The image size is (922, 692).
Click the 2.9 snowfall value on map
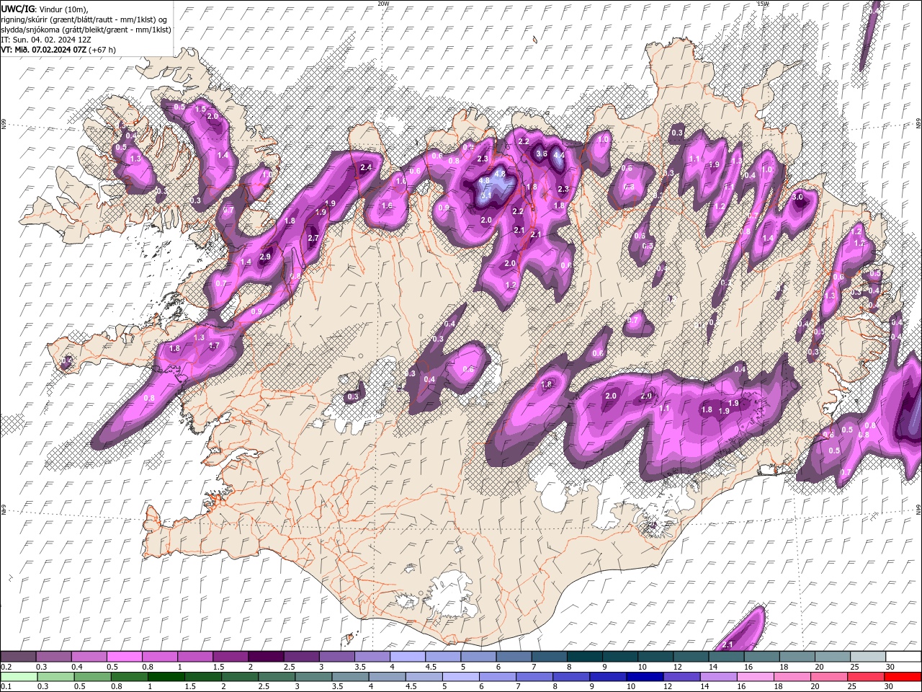coord(265,257)
